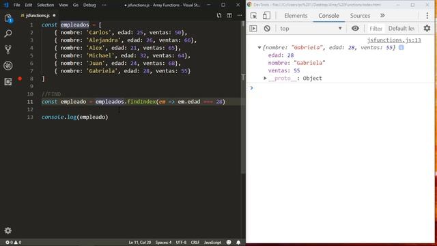Open DevTools customize three-dot menu
The image size is (437, 246).
(x=427, y=16)
